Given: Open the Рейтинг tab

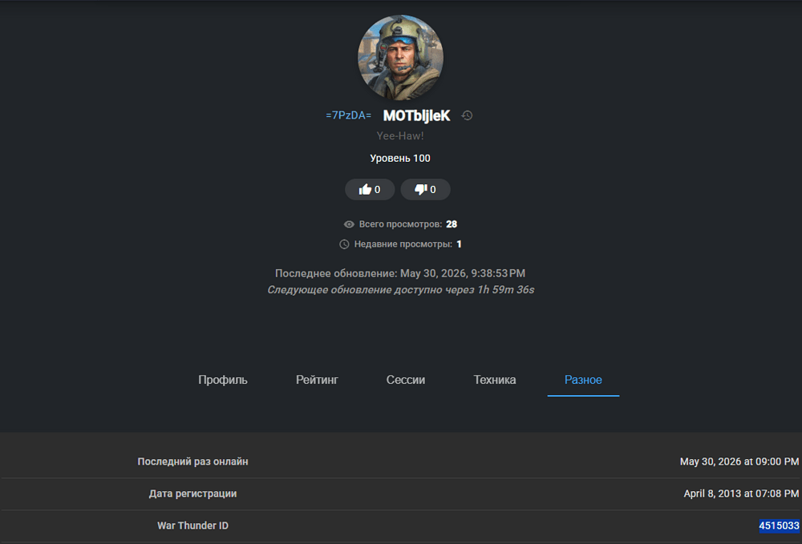Looking at the screenshot, I should coord(317,380).
